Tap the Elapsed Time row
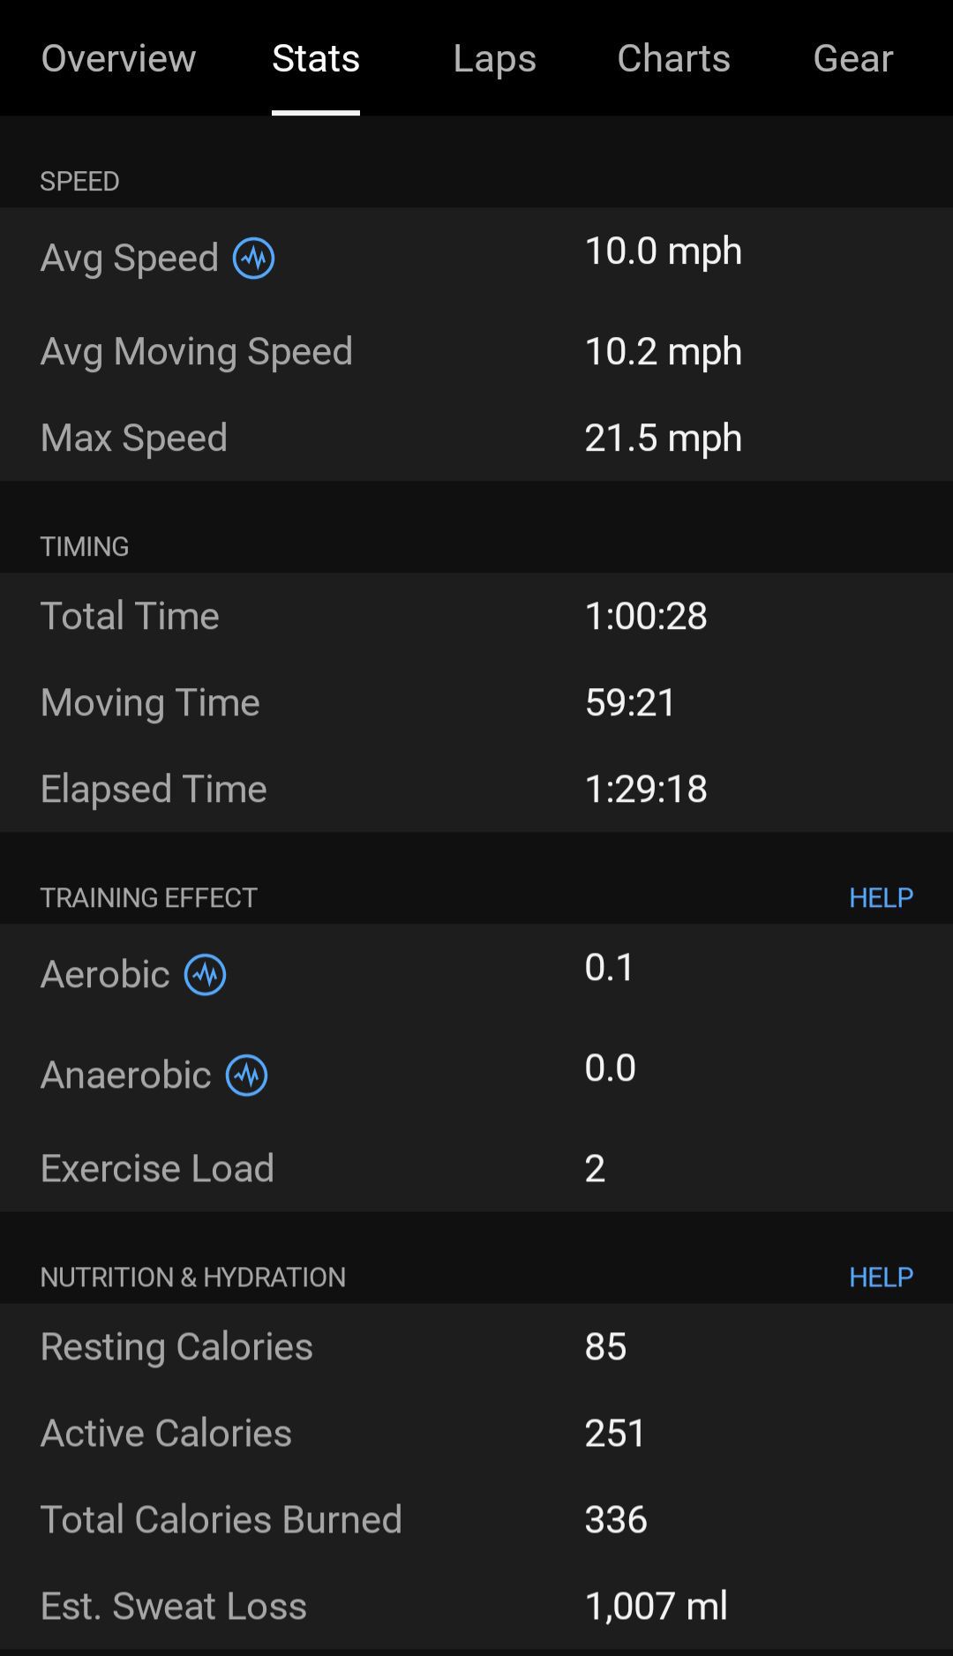Viewport: 953px width, 1656px height. click(476, 789)
